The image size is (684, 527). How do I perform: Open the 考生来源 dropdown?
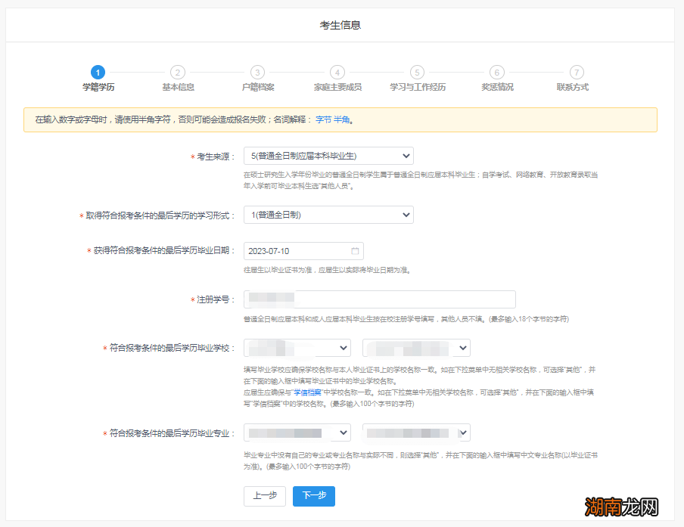(x=327, y=155)
